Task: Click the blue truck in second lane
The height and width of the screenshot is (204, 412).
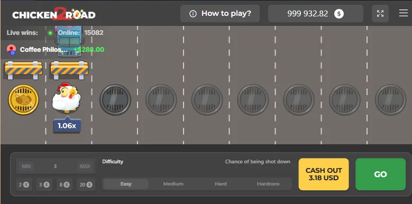Action: click(x=69, y=41)
